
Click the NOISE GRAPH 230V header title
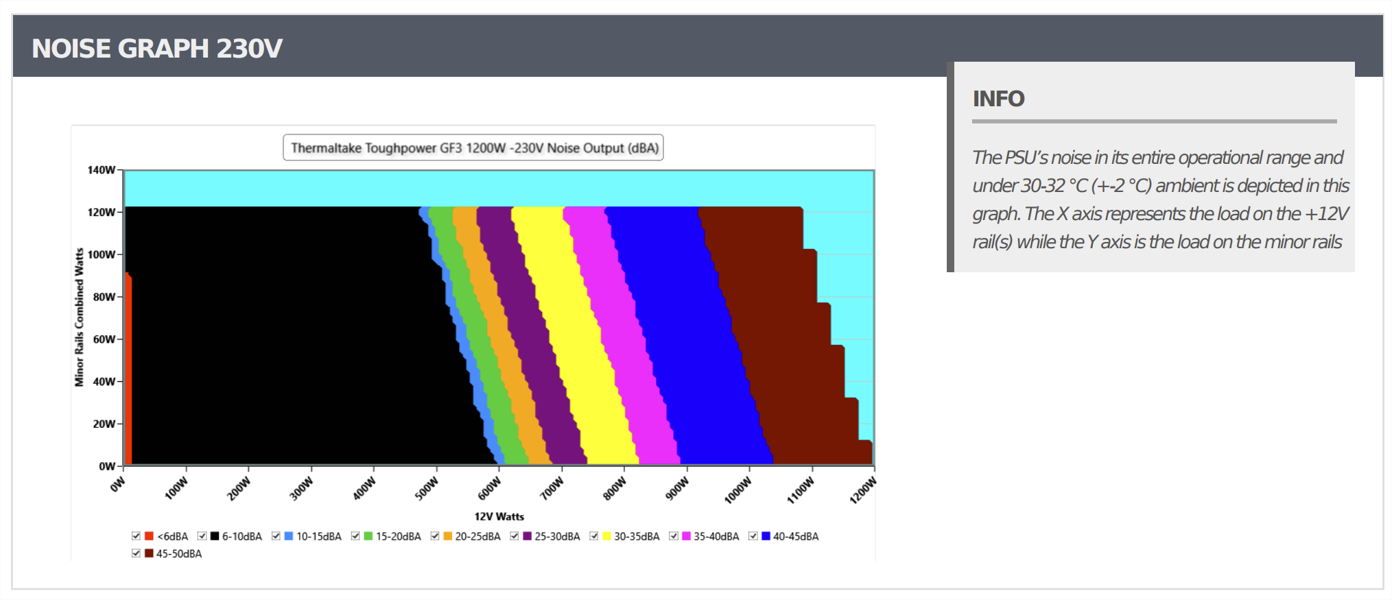pos(157,49)
